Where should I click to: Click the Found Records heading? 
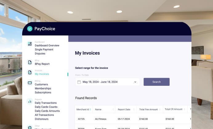(86, 98)
